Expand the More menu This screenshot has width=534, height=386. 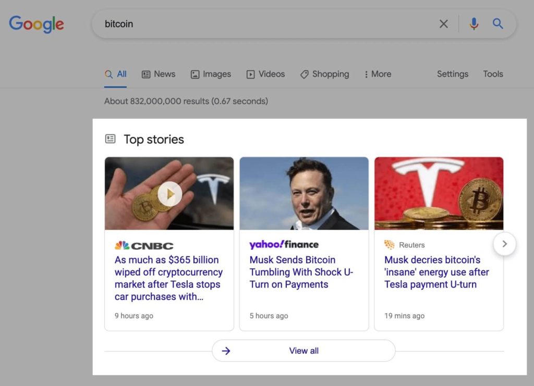378,74
